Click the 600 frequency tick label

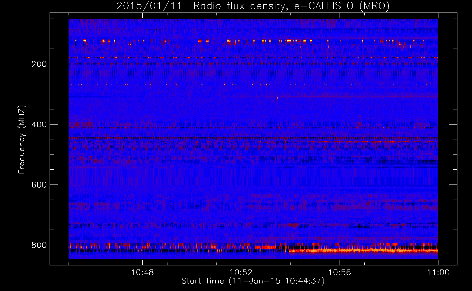(39, 185)
